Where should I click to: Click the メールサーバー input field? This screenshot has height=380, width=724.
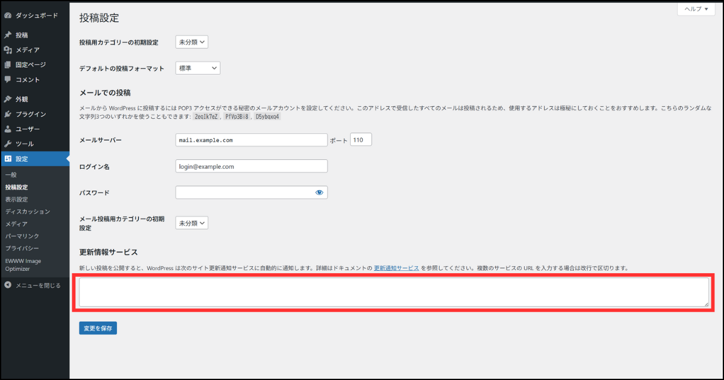point(252,140)
